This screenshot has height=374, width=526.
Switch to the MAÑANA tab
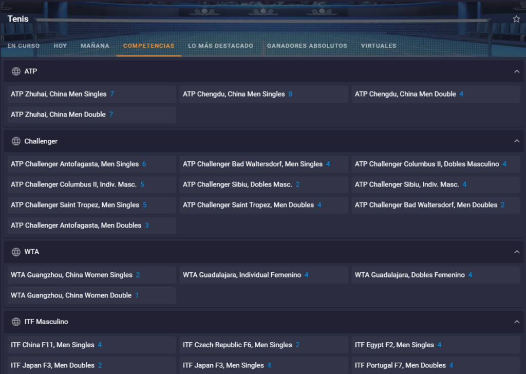[95, 46]
